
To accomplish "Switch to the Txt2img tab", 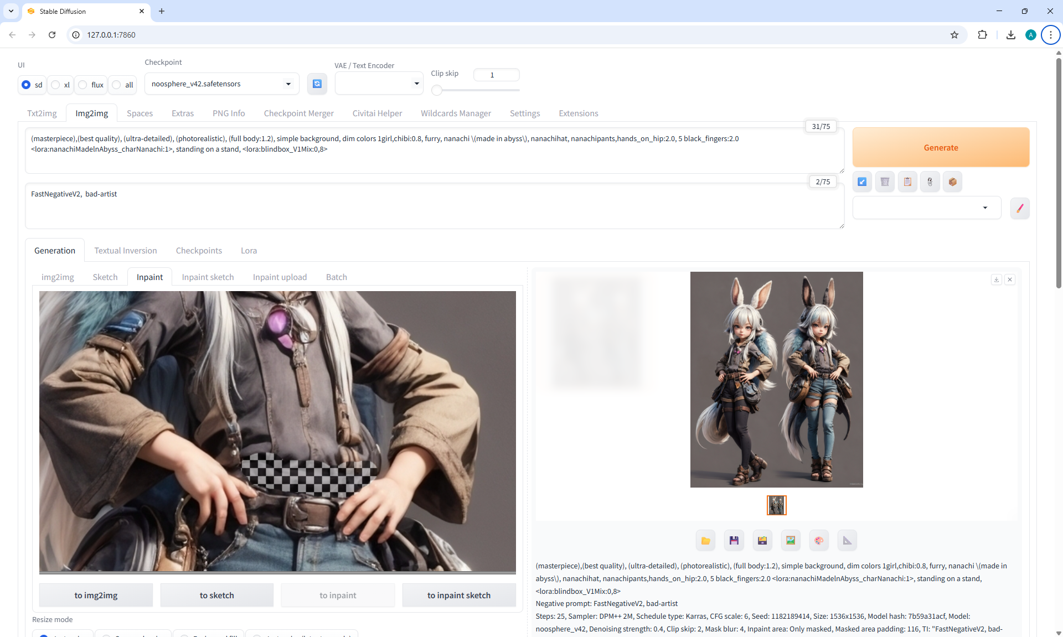I will click(x=42, y=113).
